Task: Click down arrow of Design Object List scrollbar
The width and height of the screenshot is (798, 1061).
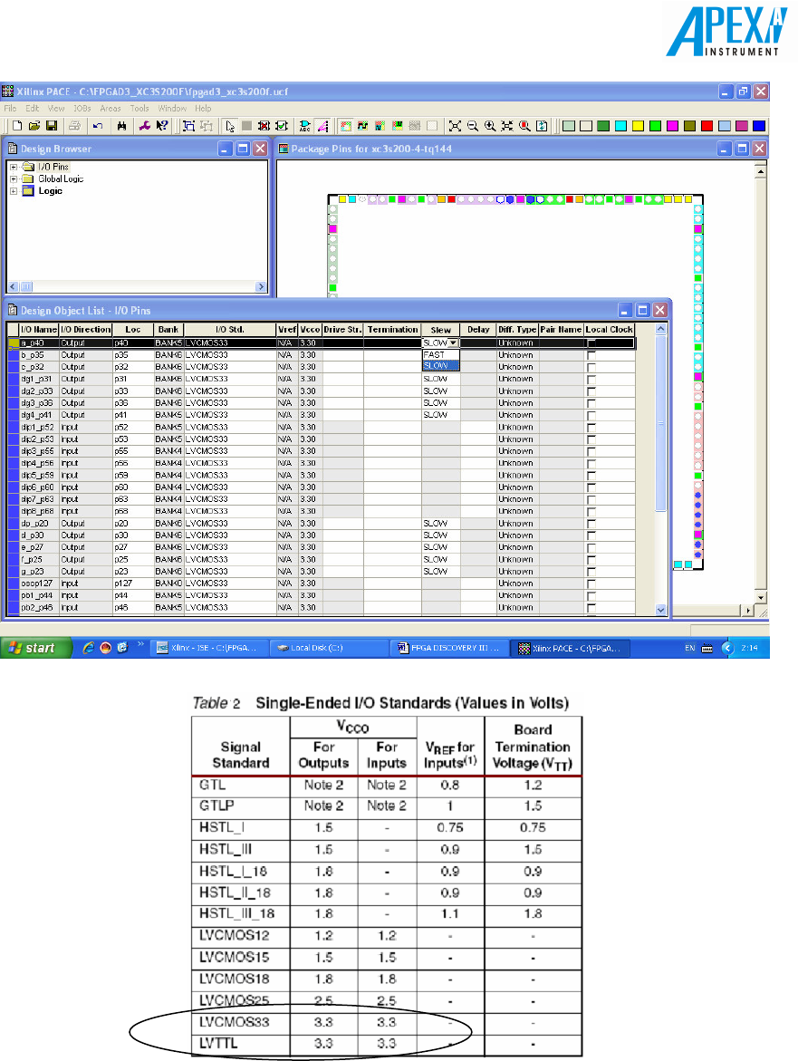Action: 660,610
